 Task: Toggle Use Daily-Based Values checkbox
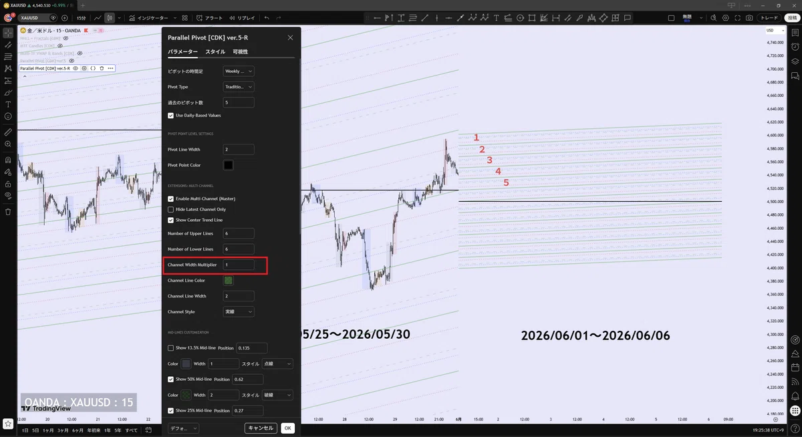coord(171,116)
